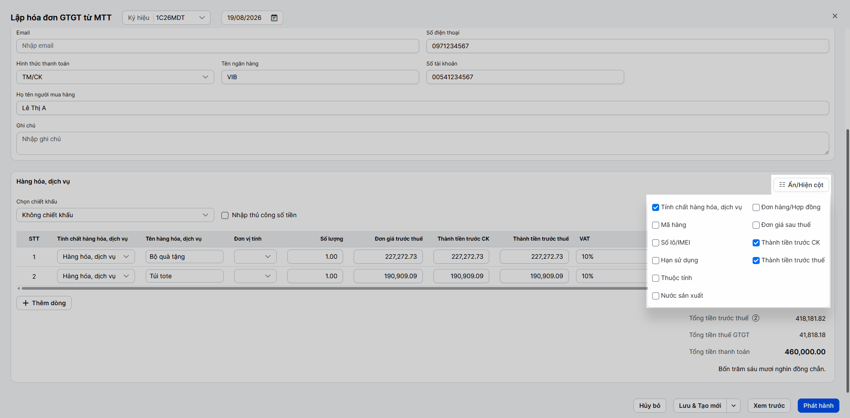Viewport: 850px width, 418px height.
Task: Click the buyer name field Lê Thị A
Action: click(x=423, y=108)
